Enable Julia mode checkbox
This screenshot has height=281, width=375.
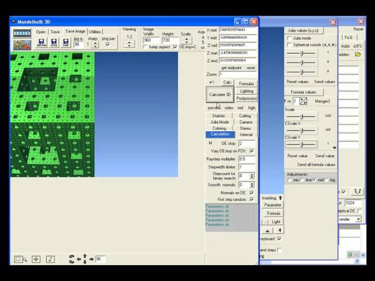tap(289, 38)
